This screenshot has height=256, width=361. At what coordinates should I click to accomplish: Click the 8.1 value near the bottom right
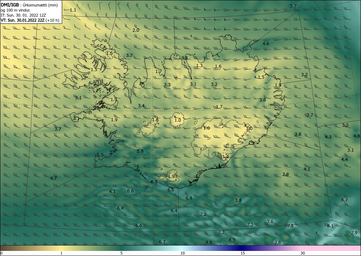[330, 226]
